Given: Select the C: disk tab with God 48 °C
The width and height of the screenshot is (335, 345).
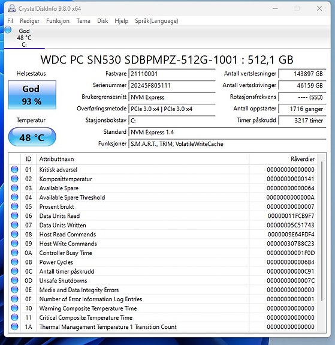Looking at the screenshot, I should (24, 37).
